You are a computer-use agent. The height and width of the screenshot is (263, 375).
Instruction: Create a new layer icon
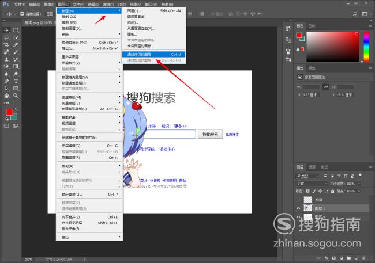click(357, 258)
